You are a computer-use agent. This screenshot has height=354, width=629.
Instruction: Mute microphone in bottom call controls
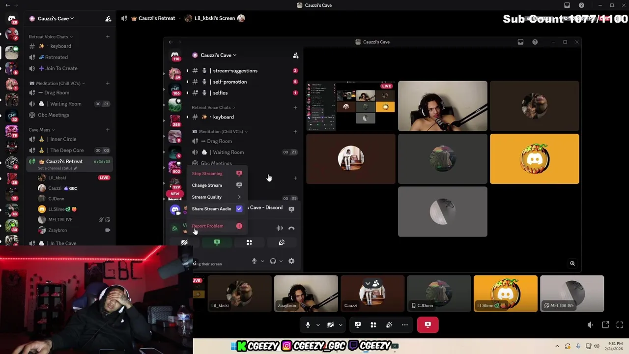coord(308,324)
